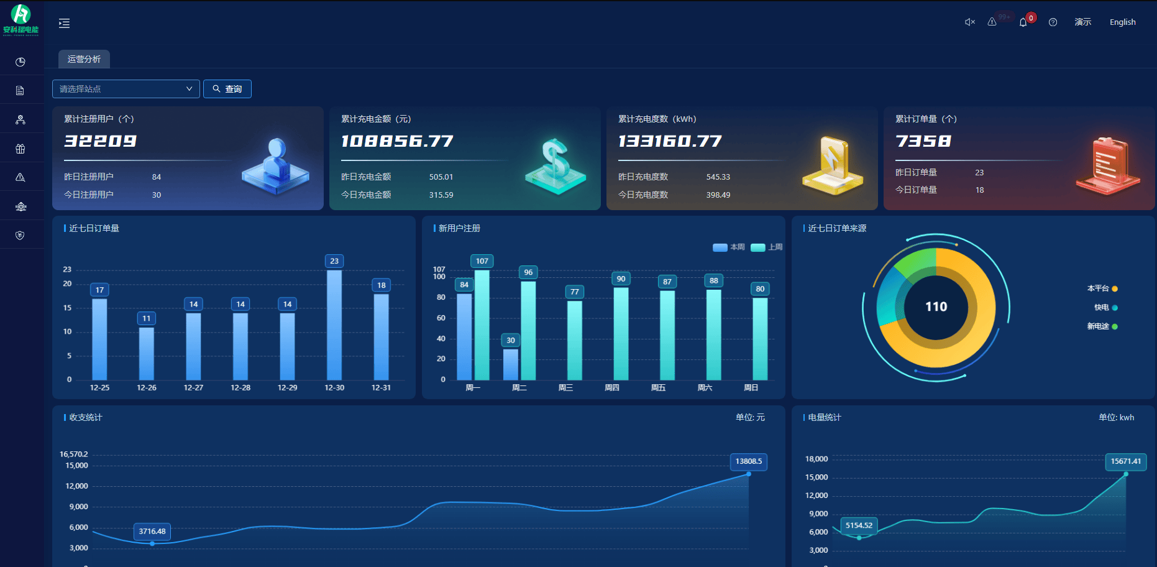Open the alarm warning search sidebar icon
This screenshot has width=1157, height=567.
pos(21,177)
